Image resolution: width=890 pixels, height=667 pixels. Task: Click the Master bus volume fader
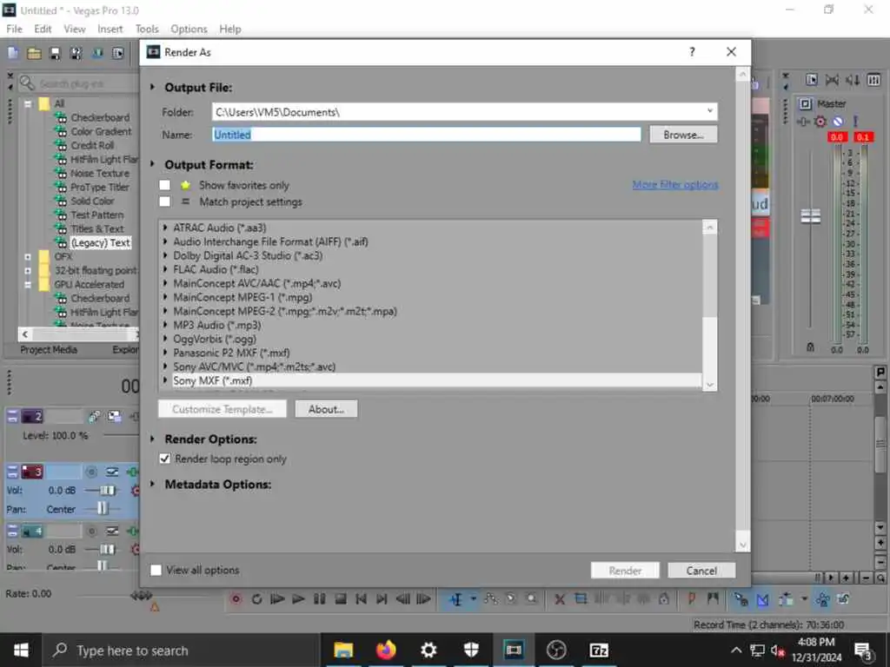point(810,216)
